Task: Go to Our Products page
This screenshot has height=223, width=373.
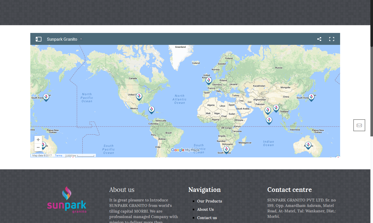Action: click(x=210, y=201)
